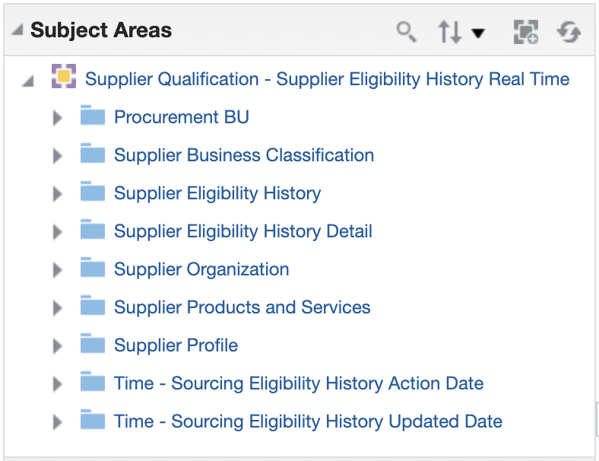
Task: Expand the Supplier Business Classification folder
Action: [x=57, y=156]
